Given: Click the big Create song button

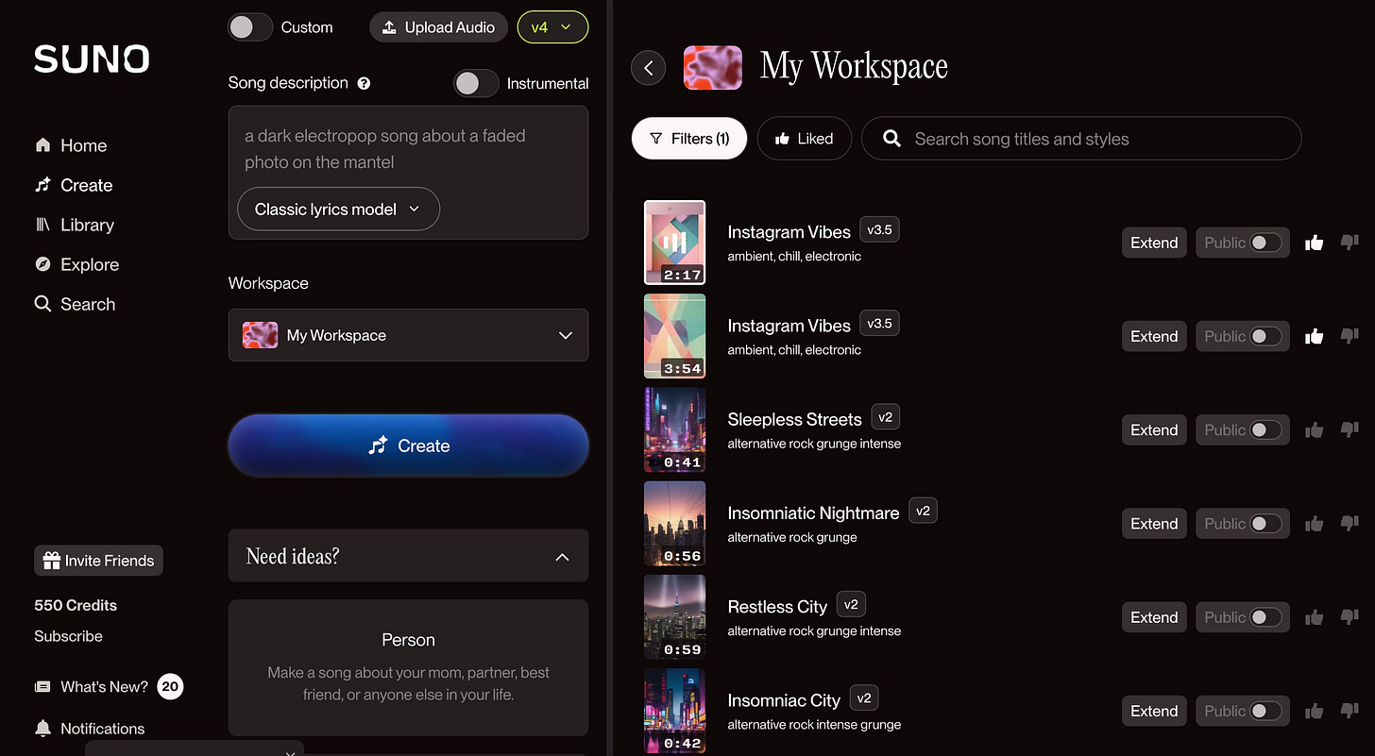Looking at the screenshot, I should (408, 445).
